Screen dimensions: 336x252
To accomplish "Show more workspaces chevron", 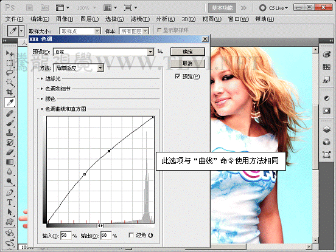I will (x=243, y=8).
